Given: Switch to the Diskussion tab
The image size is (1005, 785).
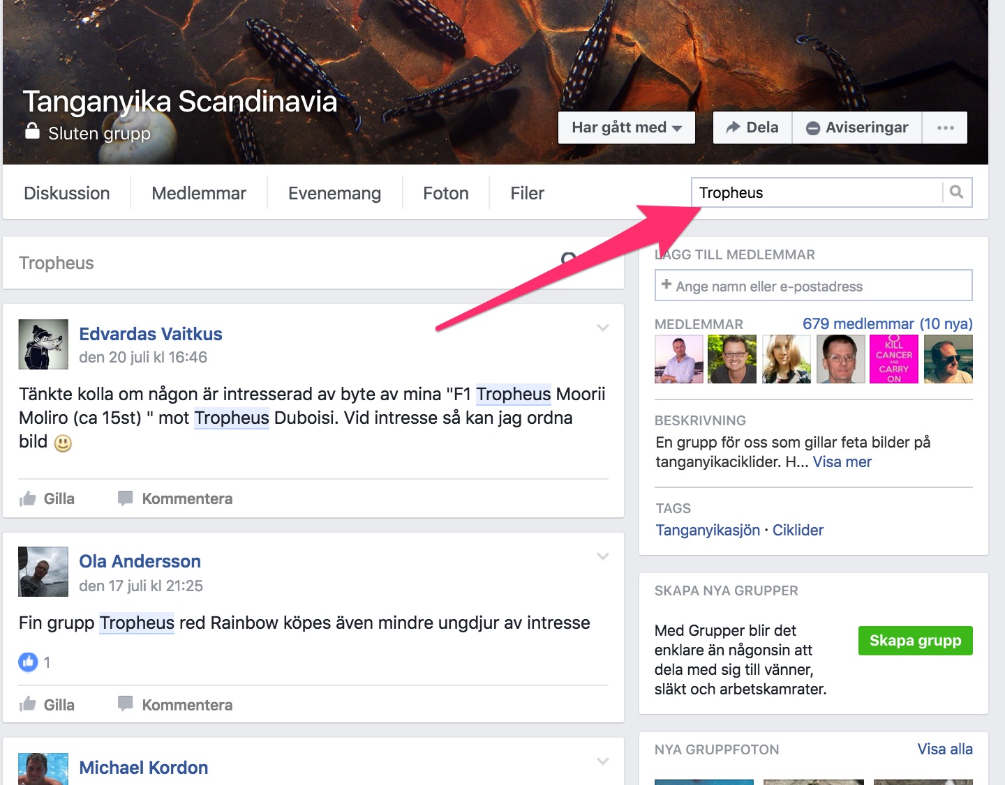Looking at the screenshot, I should pos(67,193).
